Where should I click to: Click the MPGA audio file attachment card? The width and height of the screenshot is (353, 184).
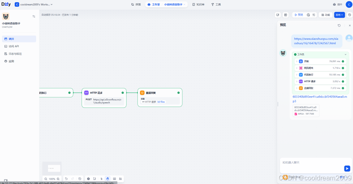tap(306, 111)
